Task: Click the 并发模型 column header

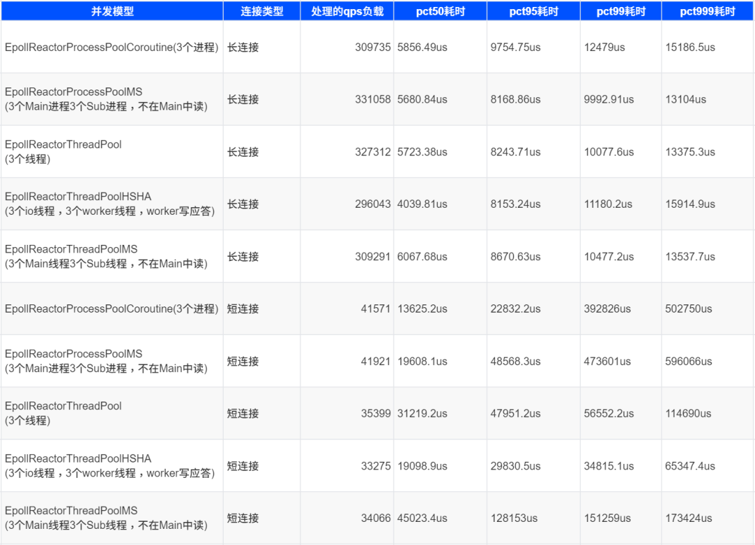Action: click(112, 12)
